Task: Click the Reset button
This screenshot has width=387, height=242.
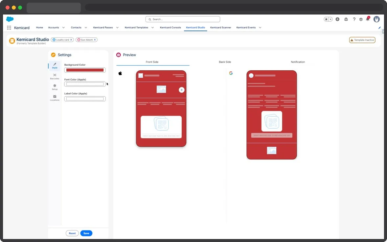Action: click(72, 233)
